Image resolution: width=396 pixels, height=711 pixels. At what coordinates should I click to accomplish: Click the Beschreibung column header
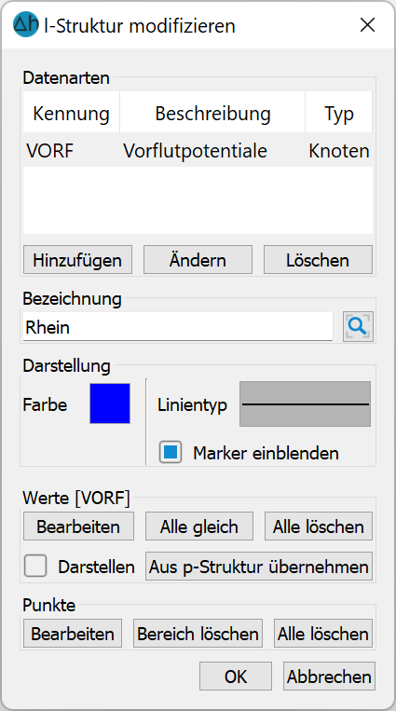click(x=212, y=114)
